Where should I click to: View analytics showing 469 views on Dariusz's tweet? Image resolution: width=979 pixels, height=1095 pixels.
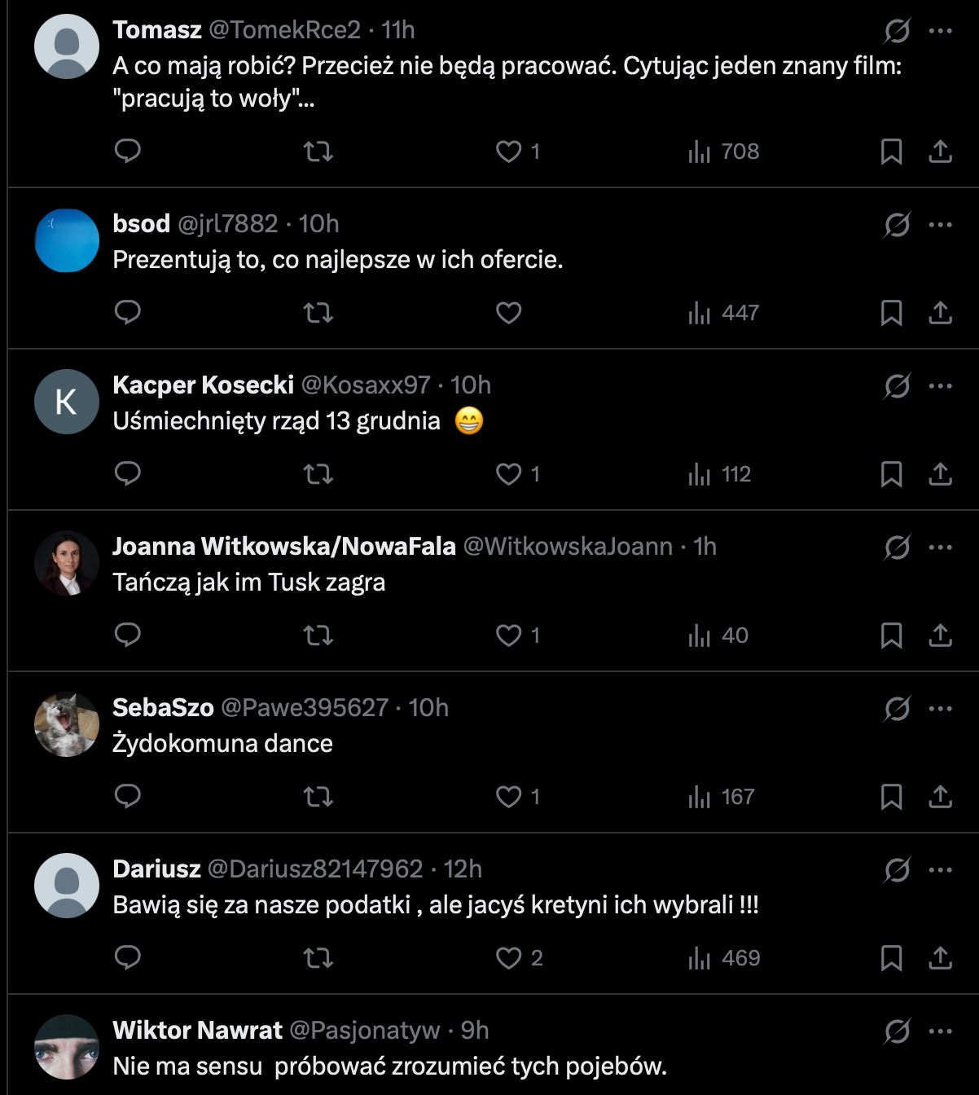(x=724, y=957)
